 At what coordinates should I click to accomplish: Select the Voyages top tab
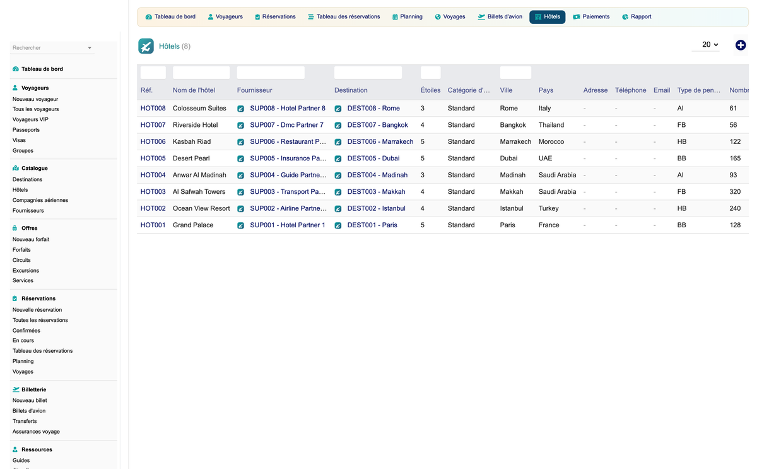point(450,17)
